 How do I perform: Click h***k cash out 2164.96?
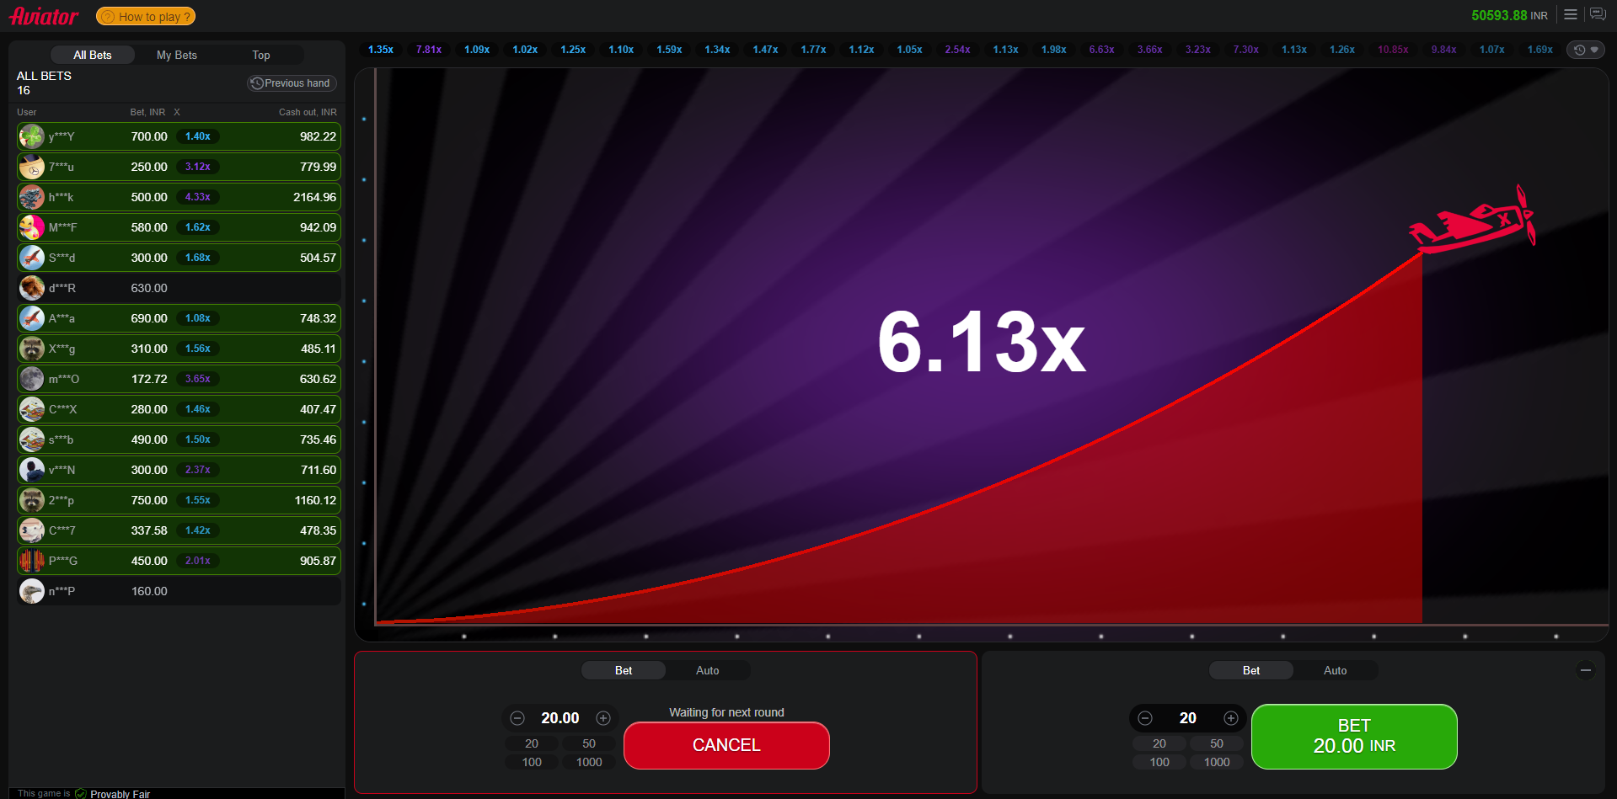tap(314, 197)
